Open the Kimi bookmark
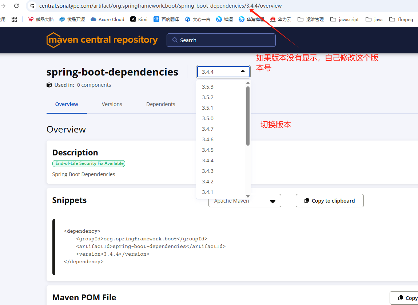Screen dimensions: 418x305 point(139,19)
